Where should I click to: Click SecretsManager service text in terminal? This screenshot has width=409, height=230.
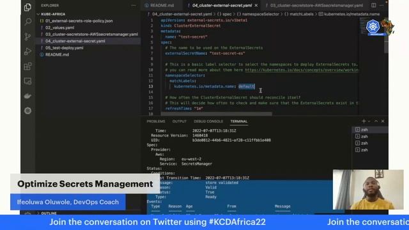click(197, 164)
